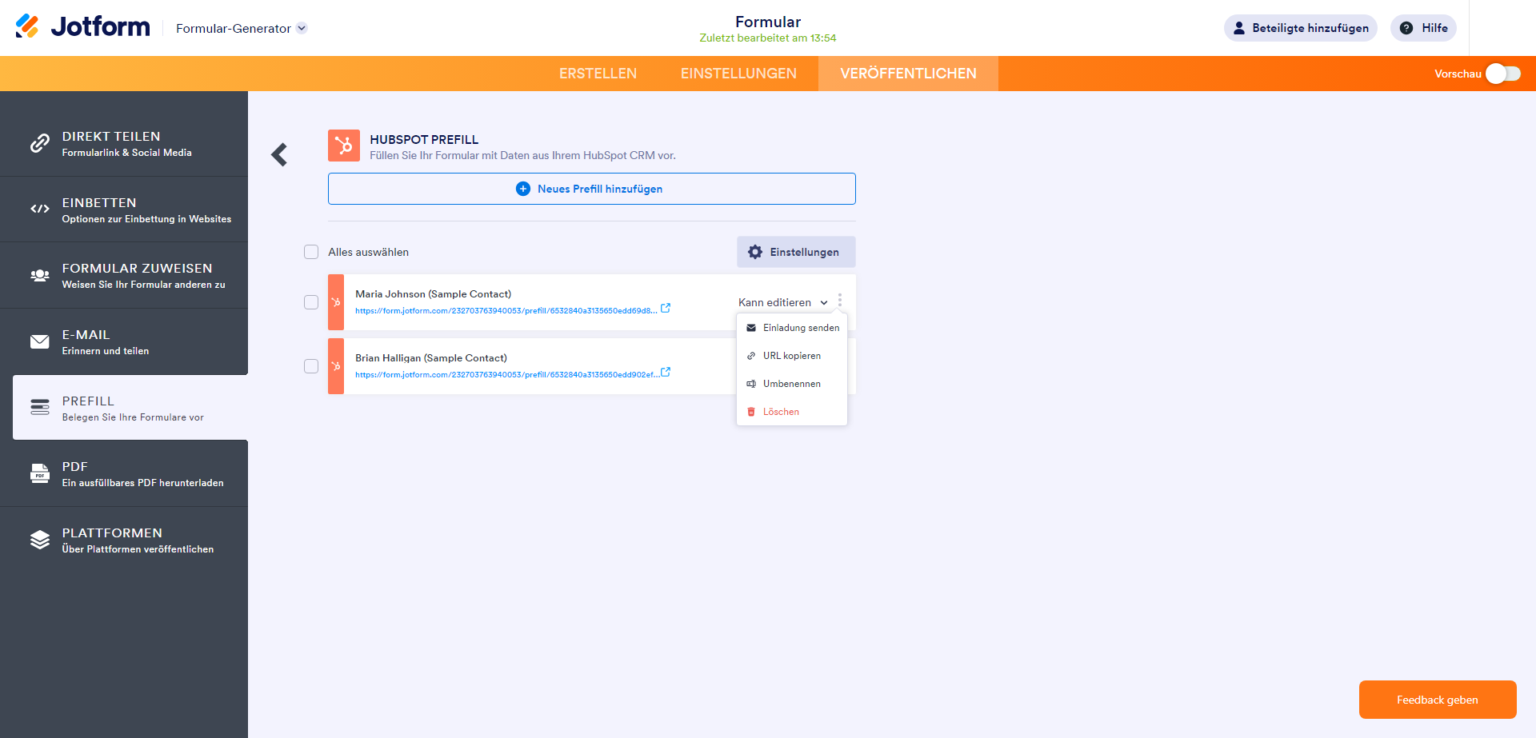
Task: Open the PDF file icon
Action: (x=40, y=473)
